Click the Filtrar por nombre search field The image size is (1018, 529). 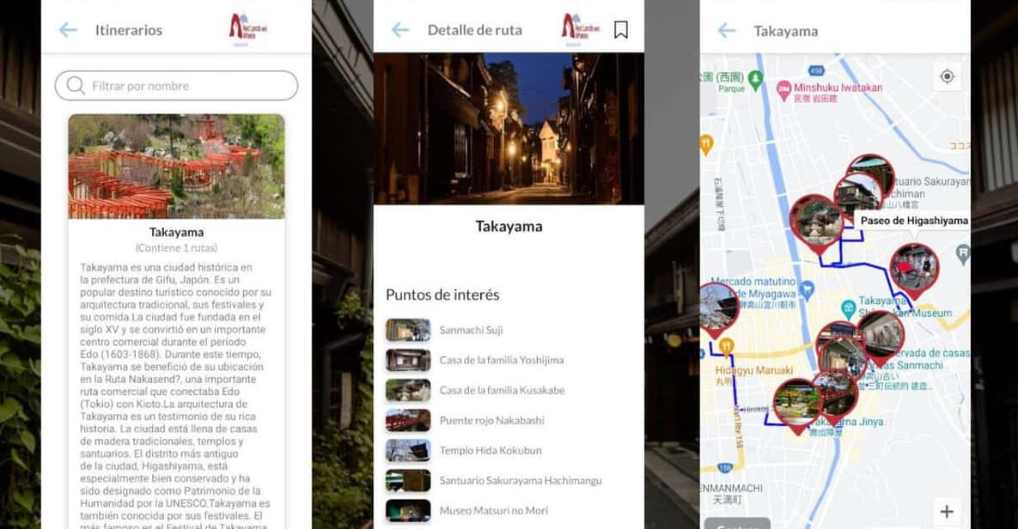pos(175,86)
